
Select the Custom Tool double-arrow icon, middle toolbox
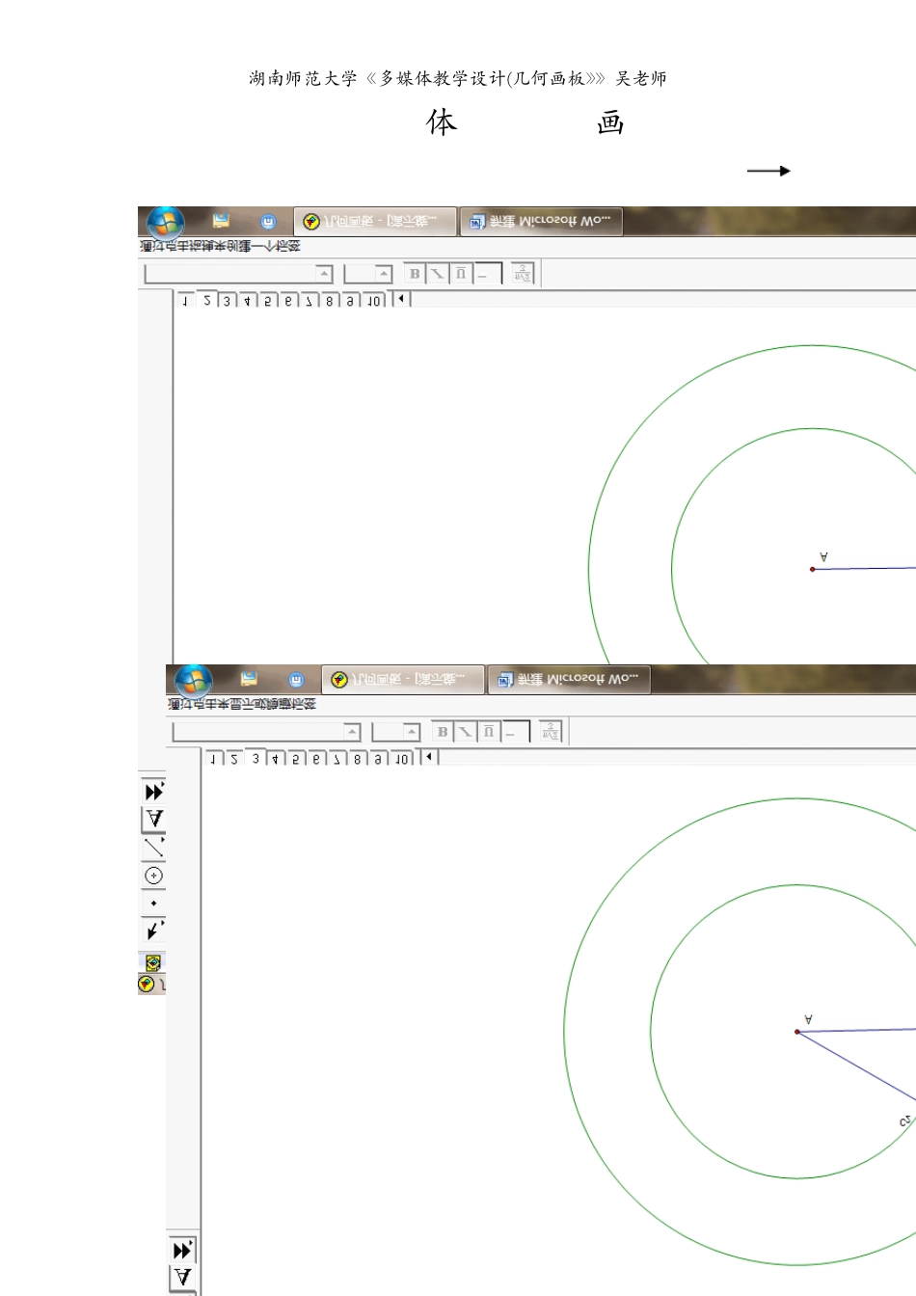[x=154, y=792]
